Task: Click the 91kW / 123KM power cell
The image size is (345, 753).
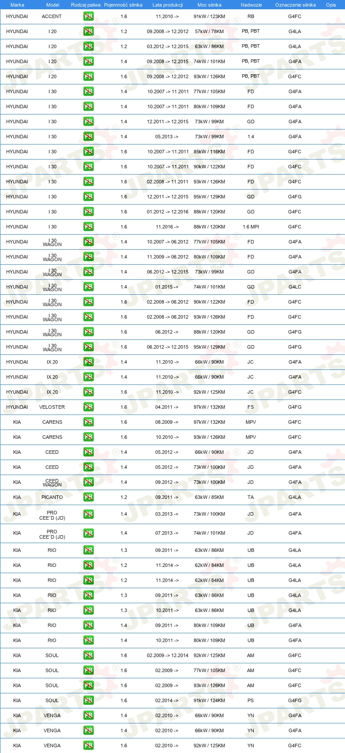Action: click(x=209, y=16)
